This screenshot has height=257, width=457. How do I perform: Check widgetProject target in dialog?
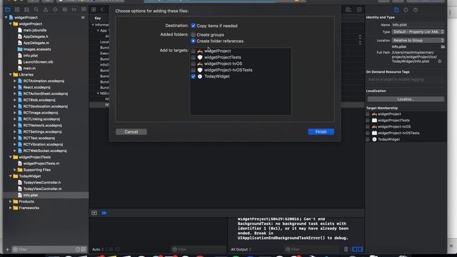point(194,51)
